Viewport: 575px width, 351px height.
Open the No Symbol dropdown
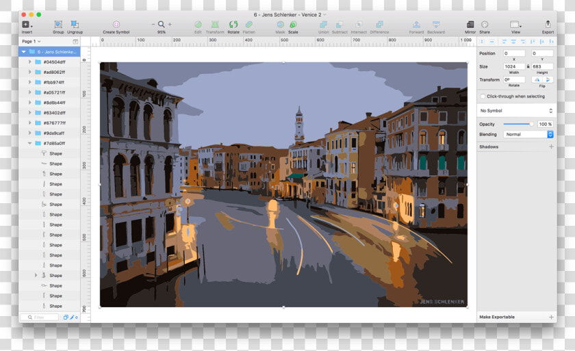tap(516, 111)
